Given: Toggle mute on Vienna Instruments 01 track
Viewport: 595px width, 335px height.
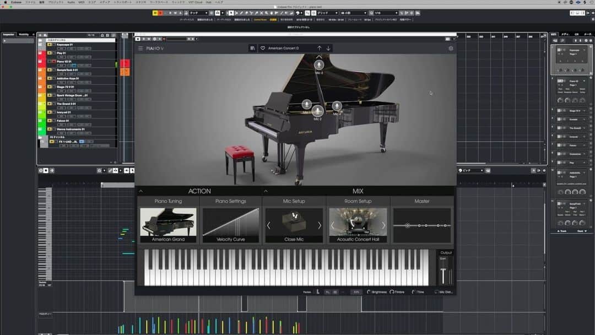Looking at the screenshot, I should point(50,129).
